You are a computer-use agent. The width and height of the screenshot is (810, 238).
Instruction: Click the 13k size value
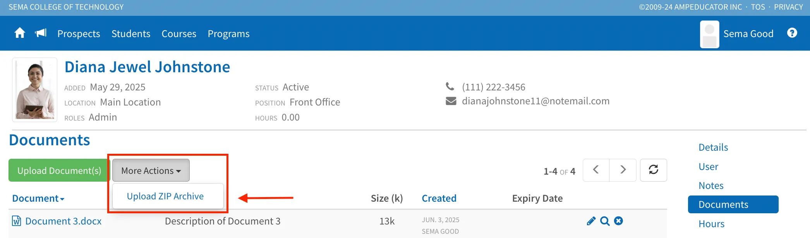coord(387,221)
